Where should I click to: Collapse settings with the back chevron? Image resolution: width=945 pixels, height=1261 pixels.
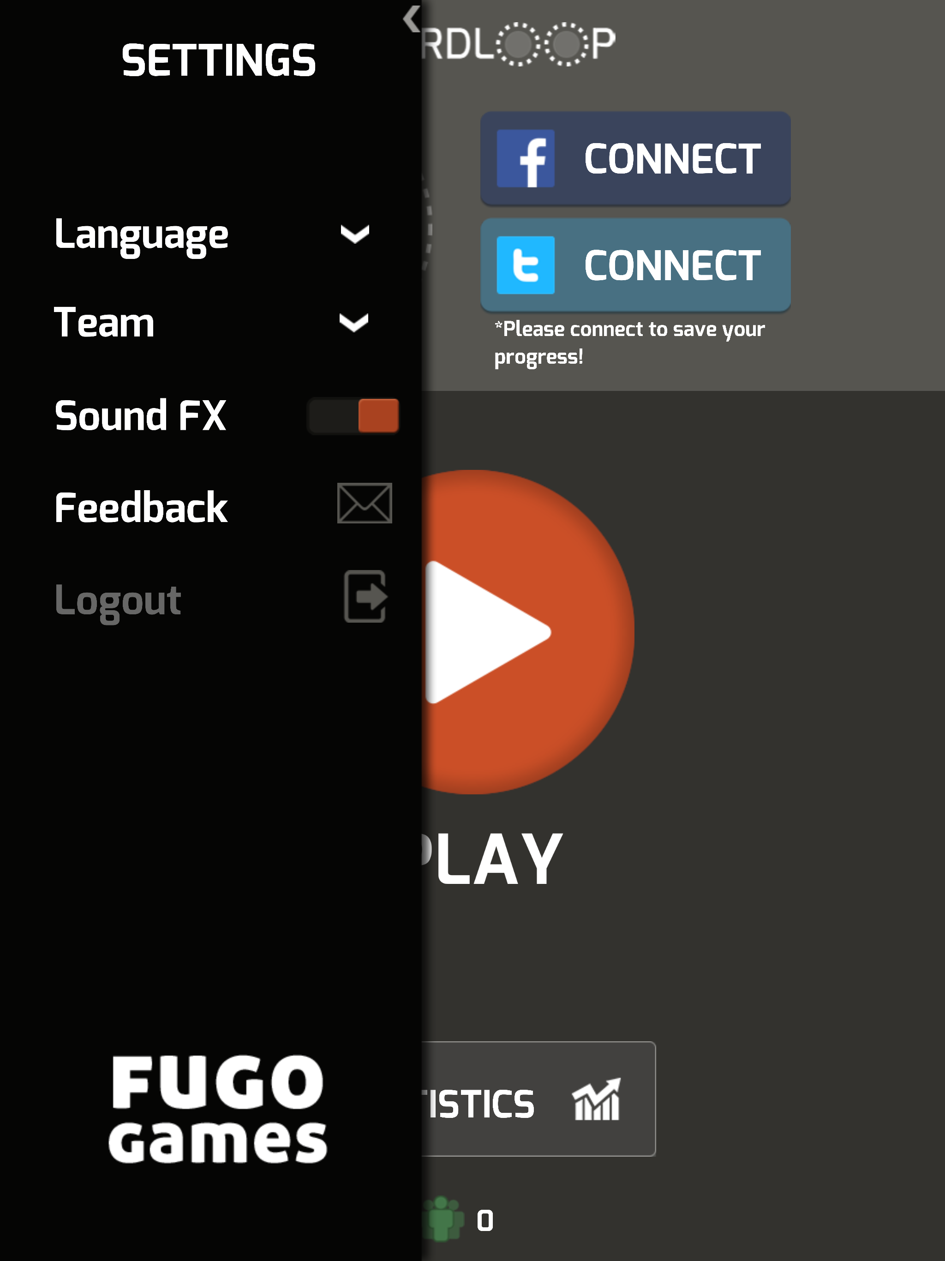pyautogui.click(x=411, y=19)
